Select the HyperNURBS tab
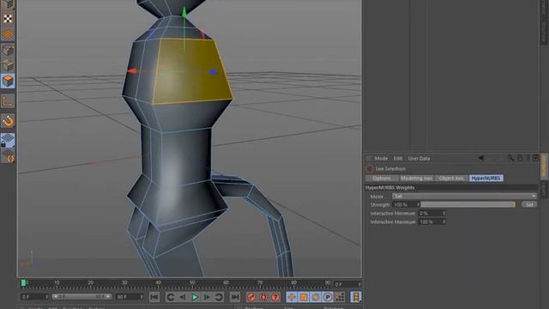 click(486, 179)
